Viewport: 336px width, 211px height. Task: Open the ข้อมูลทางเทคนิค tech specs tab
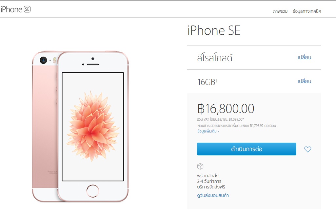307,11
